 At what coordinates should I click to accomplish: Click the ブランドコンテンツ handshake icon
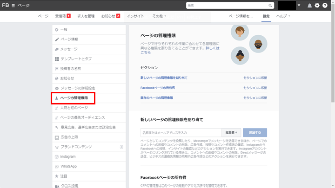(57, 147)
